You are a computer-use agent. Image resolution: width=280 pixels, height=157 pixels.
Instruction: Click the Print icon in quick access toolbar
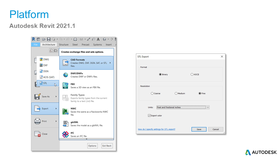click(x=75, y=39)
